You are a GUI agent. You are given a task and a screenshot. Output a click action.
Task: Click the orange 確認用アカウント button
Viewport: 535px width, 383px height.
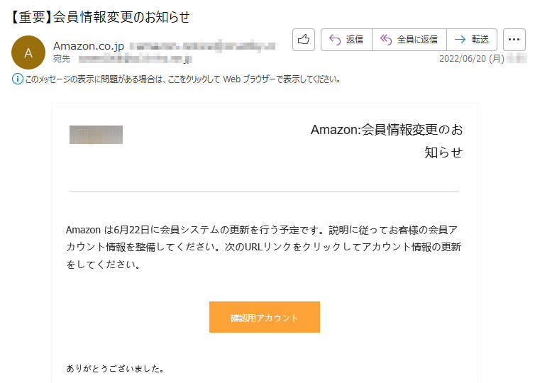tap(265, 317)
